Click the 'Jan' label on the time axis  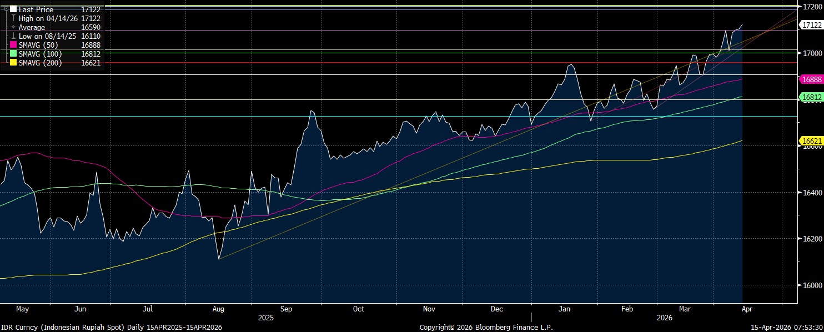565,309
